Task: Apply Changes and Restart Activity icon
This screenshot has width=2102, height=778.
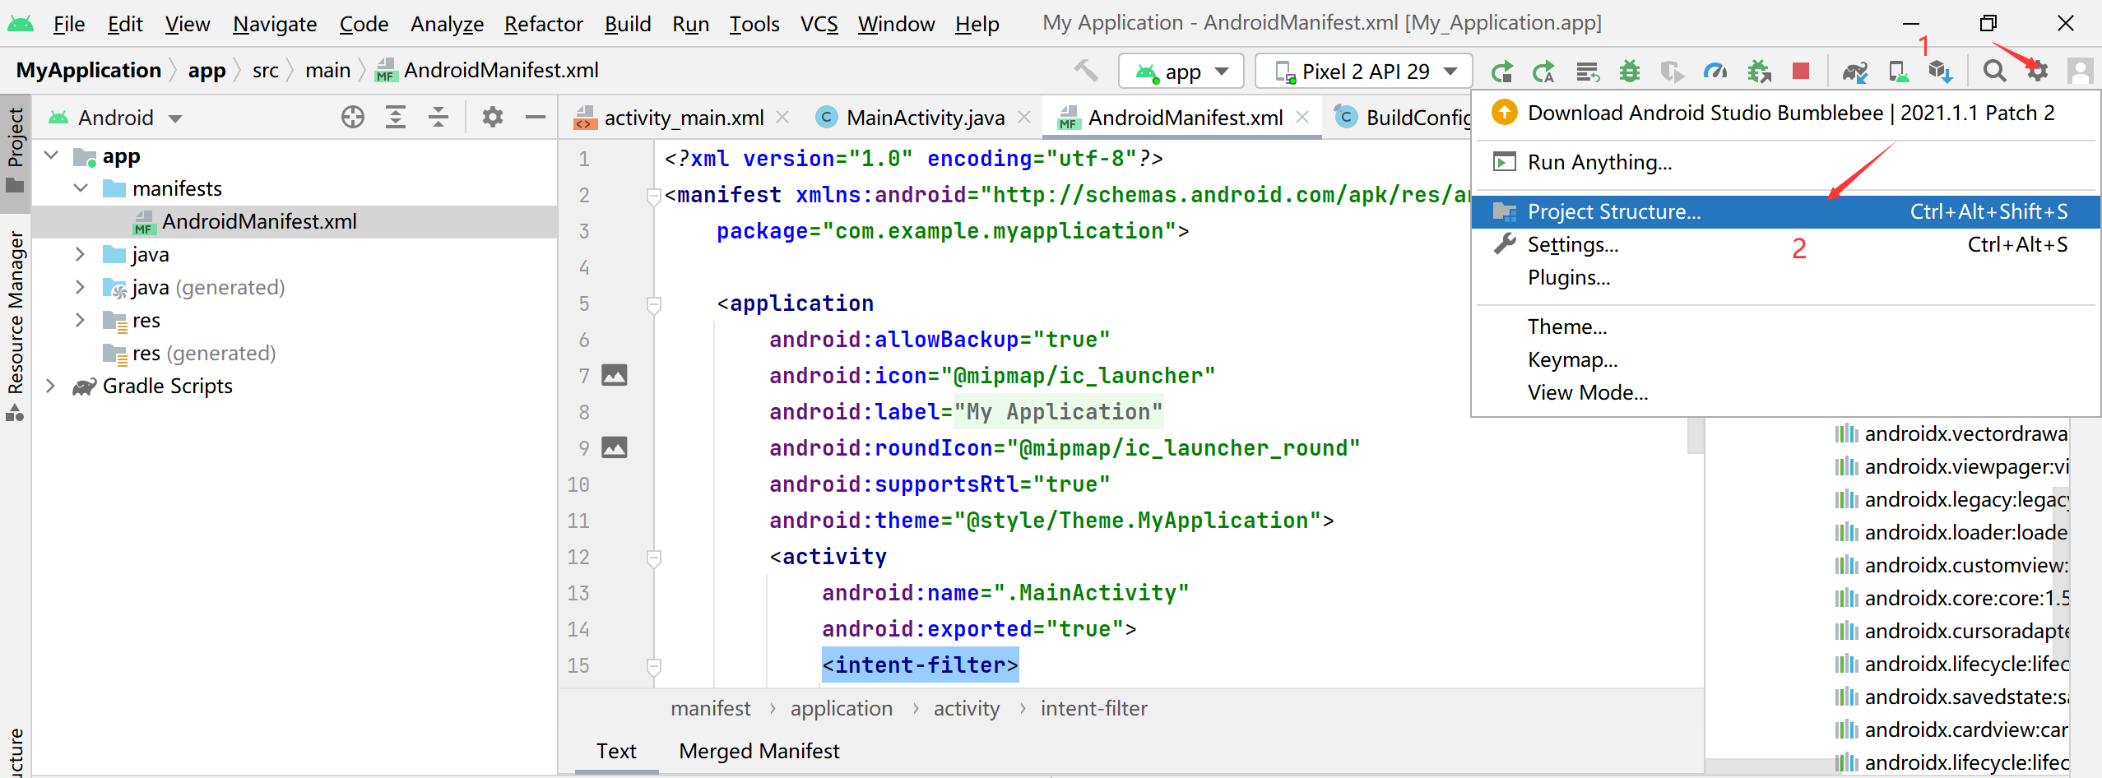Action: click(1543, 72)
